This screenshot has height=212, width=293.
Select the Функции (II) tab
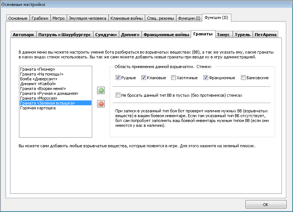tap(216, 17)
